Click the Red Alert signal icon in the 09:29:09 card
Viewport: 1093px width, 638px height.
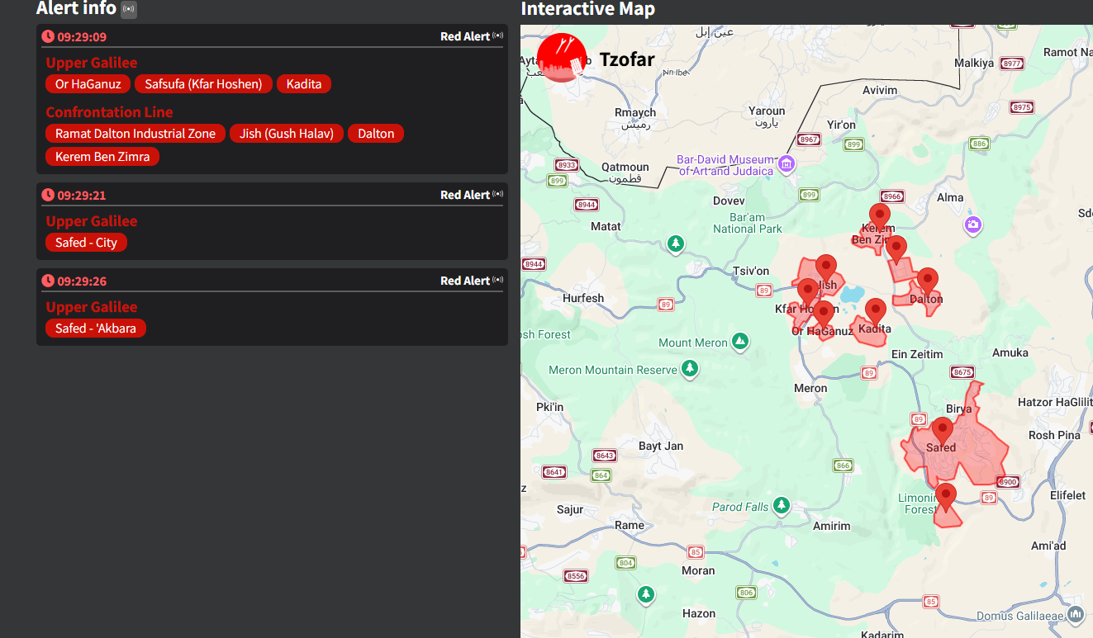pos(497,36)
